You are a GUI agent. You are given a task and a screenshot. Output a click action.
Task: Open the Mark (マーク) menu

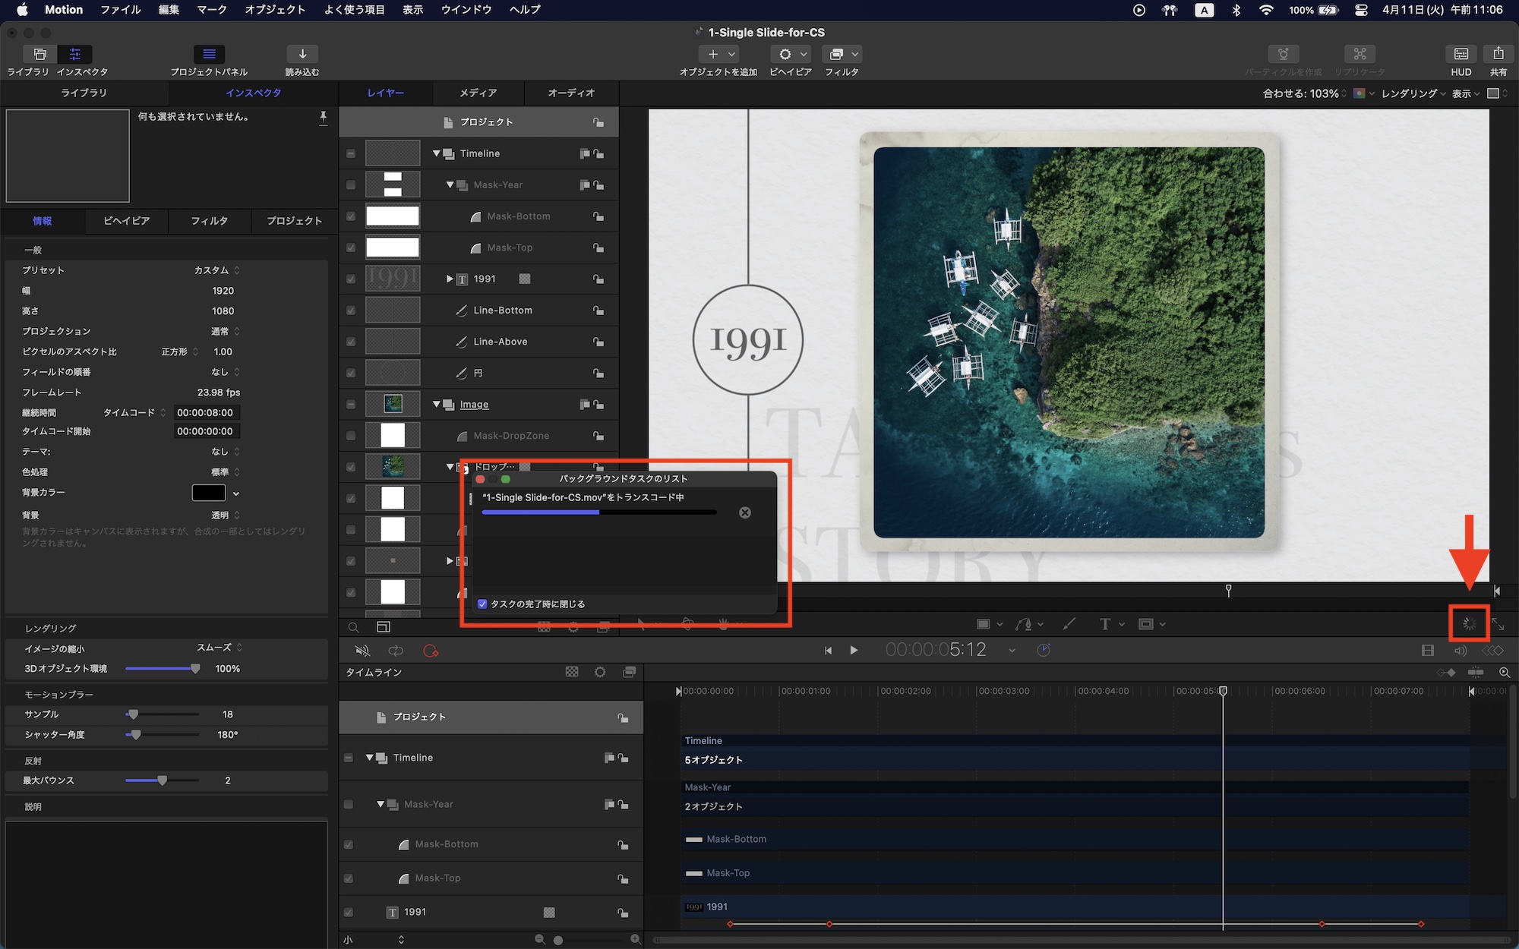pos(212,10)
